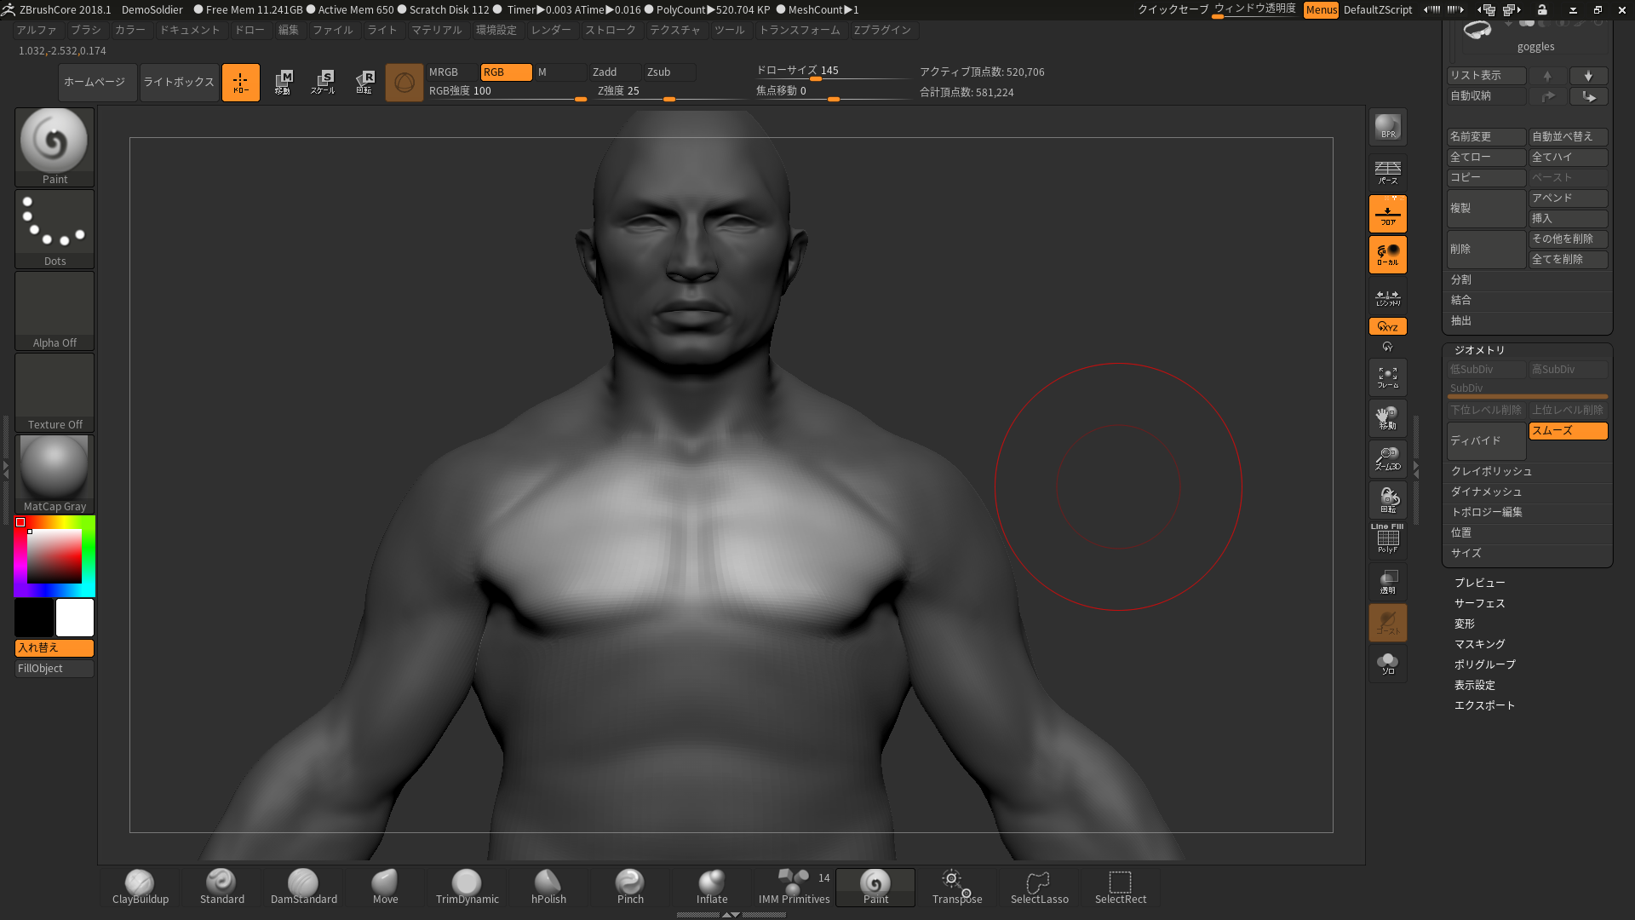Image resolution: width=1635 pixels, height=920 pixels.
Task: Open the Transform (トランスフォーム) menu
Action: point(800,30)
